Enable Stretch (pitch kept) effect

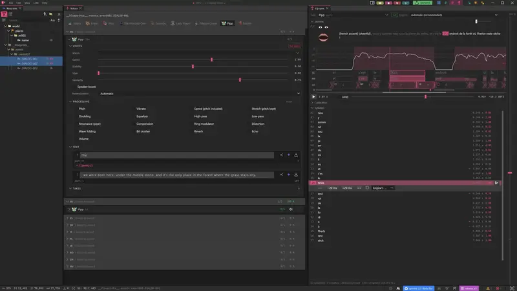click(264, 109)
